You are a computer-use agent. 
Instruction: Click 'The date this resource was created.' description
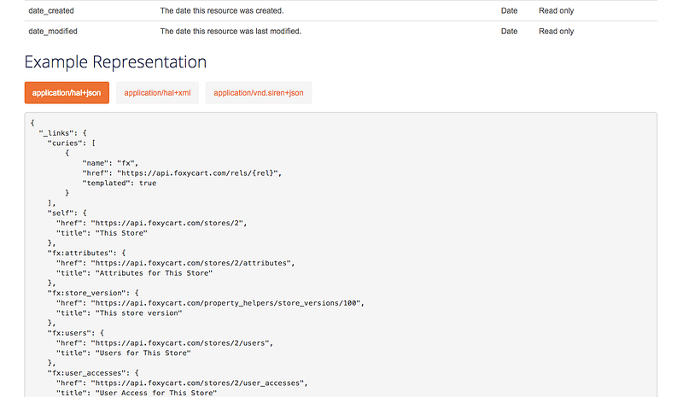click(222, 11)
